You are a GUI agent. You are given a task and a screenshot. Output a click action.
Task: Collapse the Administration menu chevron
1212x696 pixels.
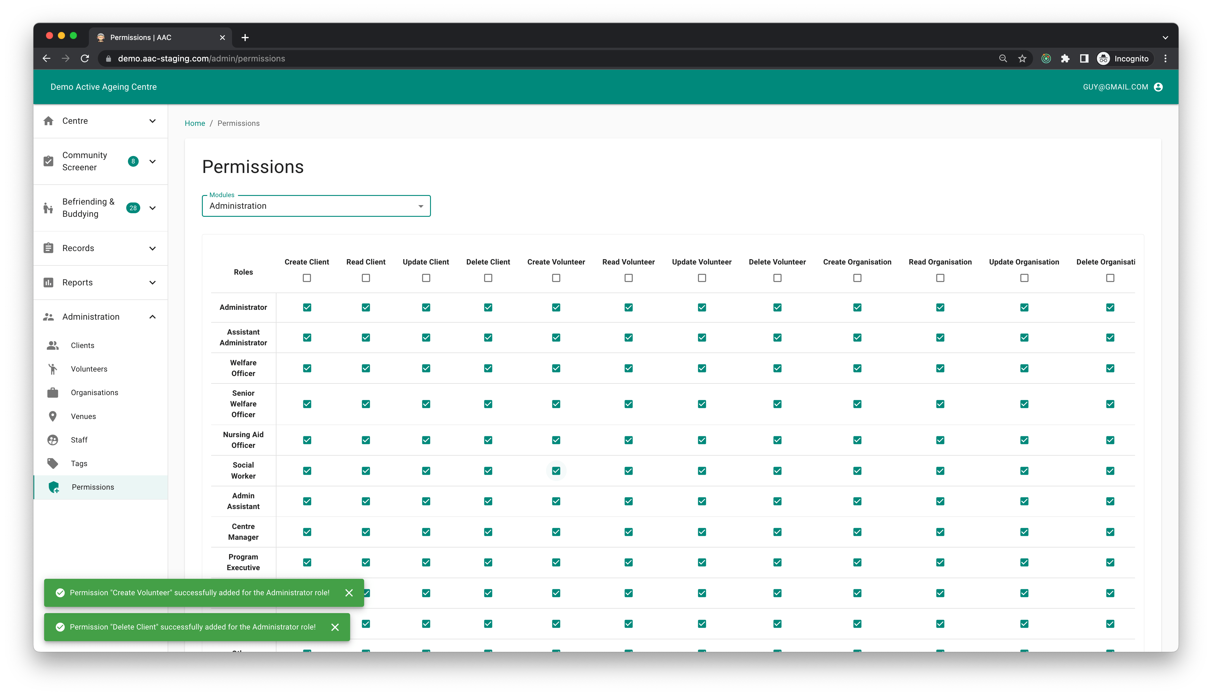[152, 316]
